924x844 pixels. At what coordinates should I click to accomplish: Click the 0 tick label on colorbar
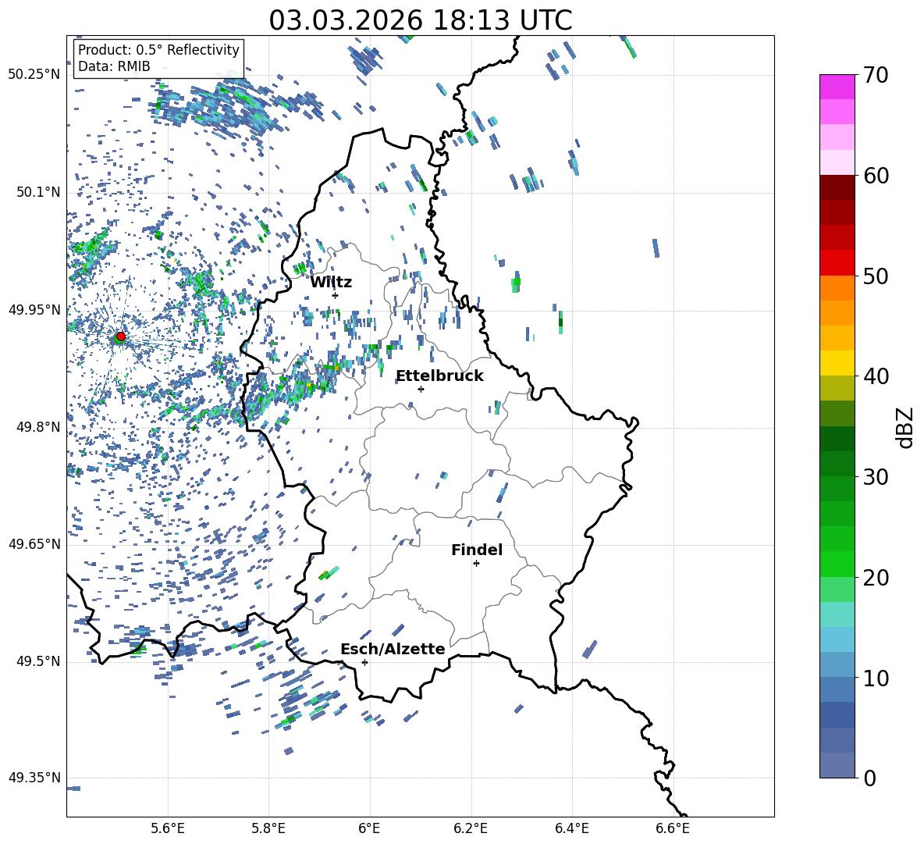tap(870, 778)
